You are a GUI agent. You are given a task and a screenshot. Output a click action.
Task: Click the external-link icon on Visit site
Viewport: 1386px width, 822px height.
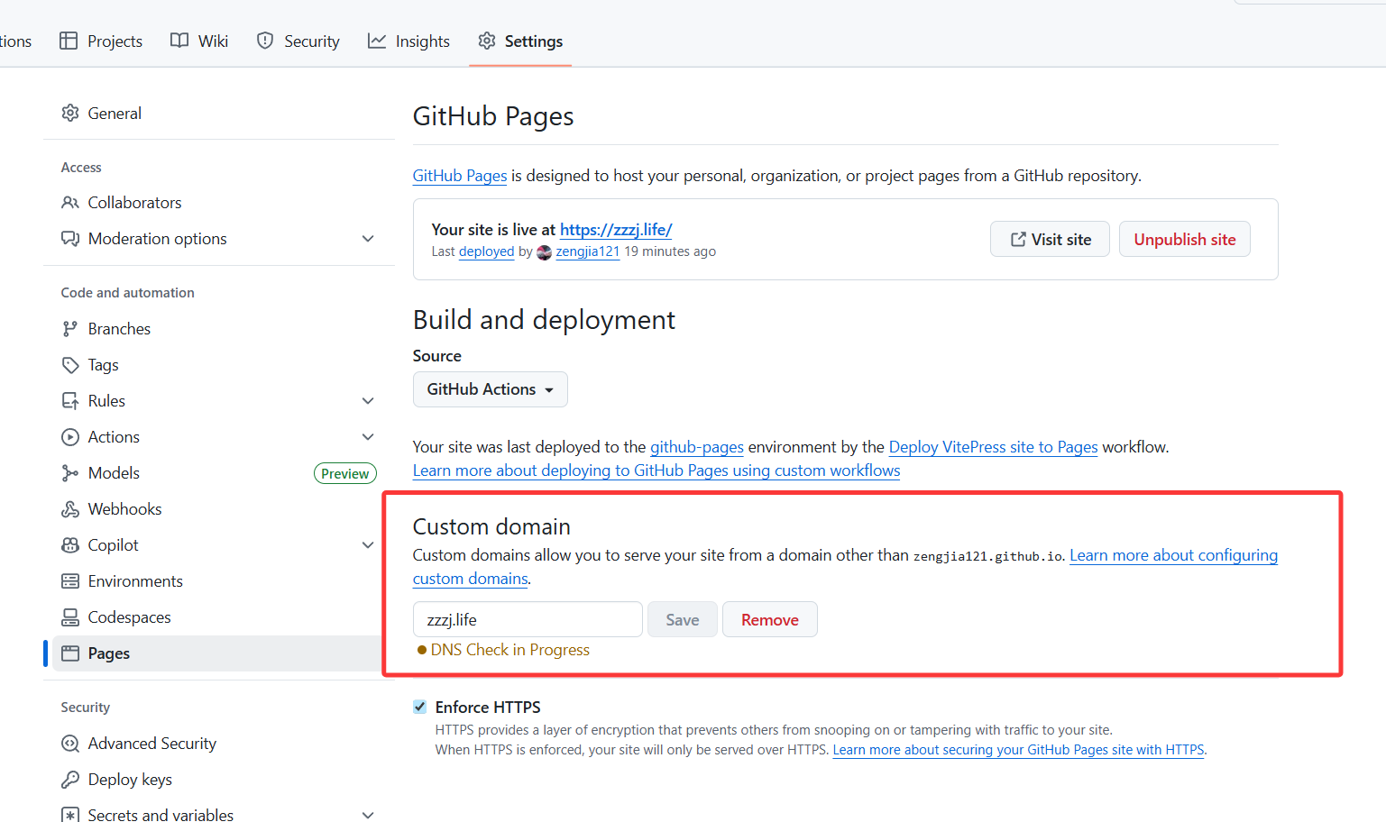1018,239
